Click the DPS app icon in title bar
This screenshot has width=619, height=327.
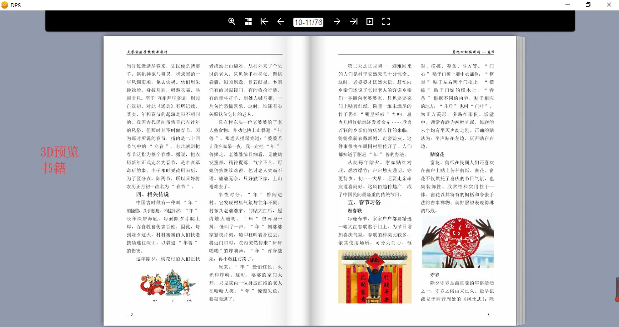(5, 5)
